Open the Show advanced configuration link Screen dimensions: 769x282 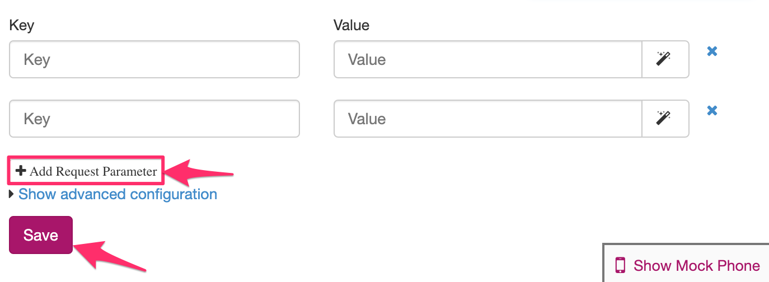point(118,195)
